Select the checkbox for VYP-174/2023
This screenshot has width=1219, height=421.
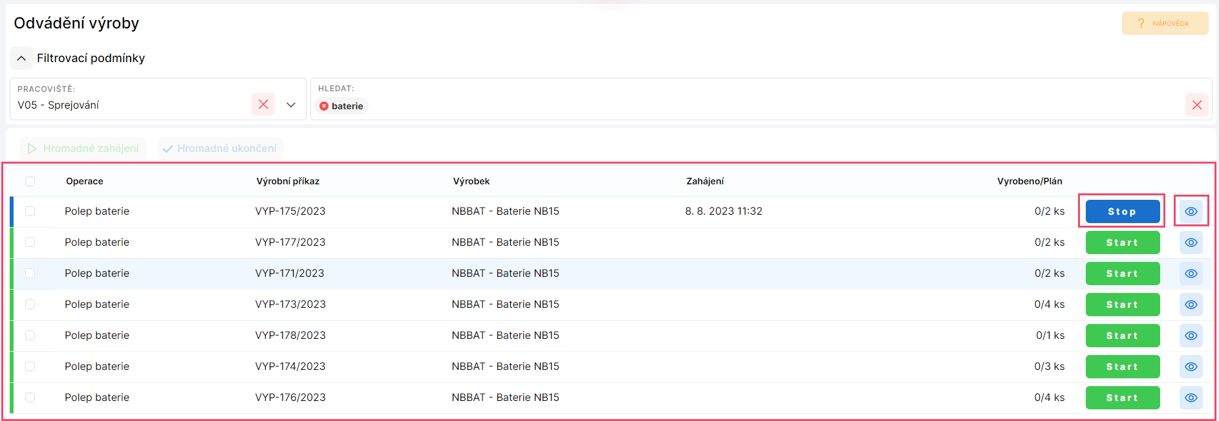click(30, 367)
